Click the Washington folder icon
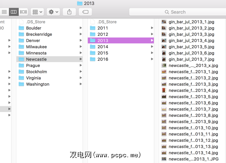The width and height of the screenshot is (226, 163). tap(21, 84)
